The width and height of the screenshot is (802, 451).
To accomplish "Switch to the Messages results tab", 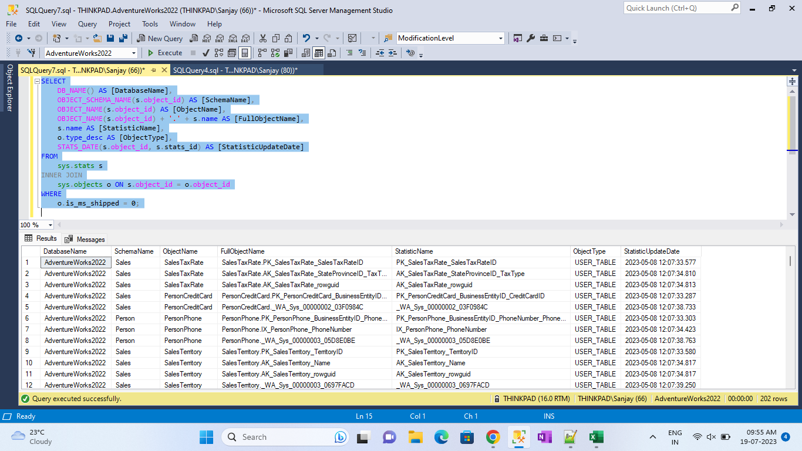I will (x=85, y=239).
